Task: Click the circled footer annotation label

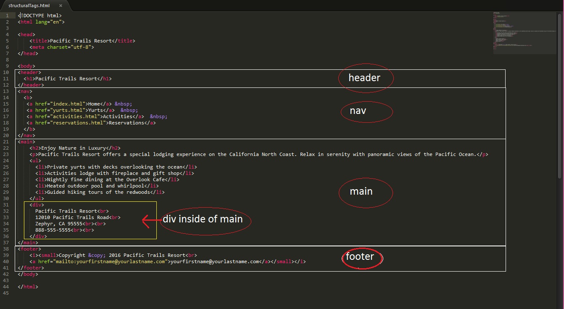Action: click(x=360, y=256)
